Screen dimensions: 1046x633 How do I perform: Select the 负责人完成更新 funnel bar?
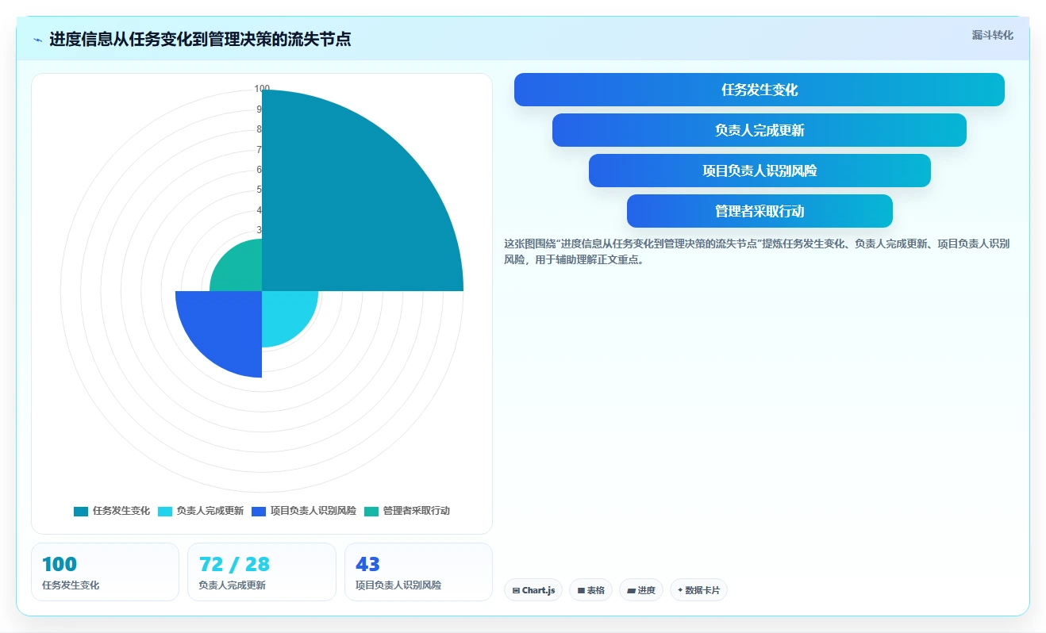pyautogui.click(x=760, y=130)
